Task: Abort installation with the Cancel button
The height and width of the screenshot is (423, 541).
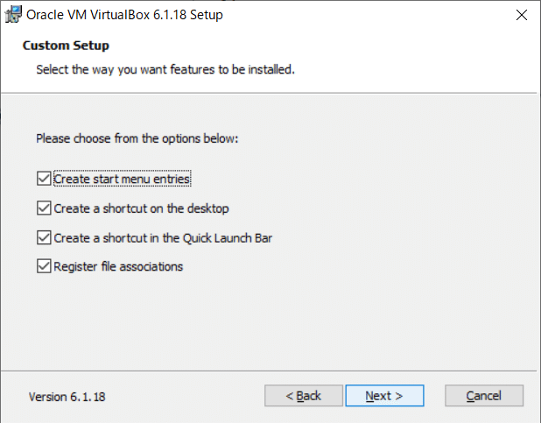Action: tap(483, 396)
